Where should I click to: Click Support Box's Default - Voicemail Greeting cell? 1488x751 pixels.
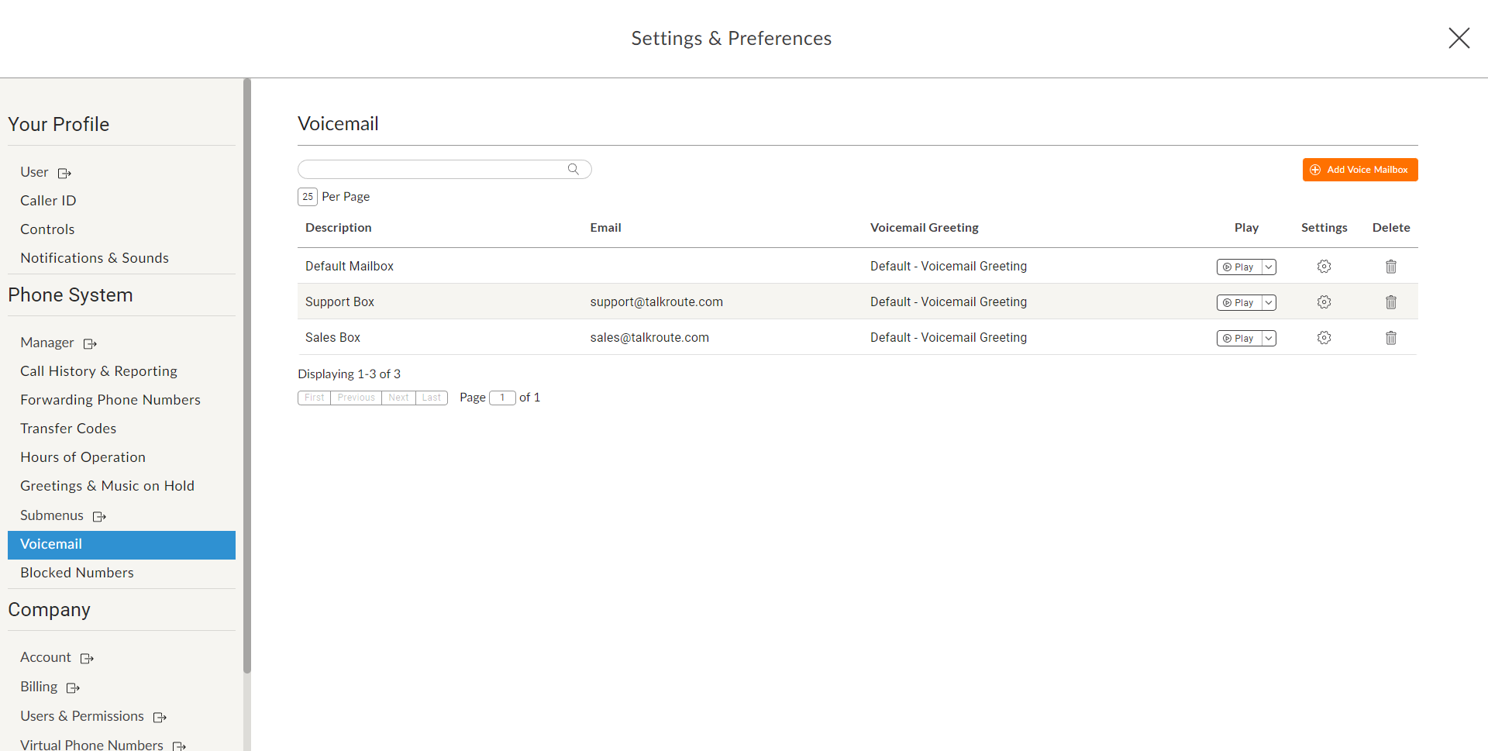[x=949, y=302]
